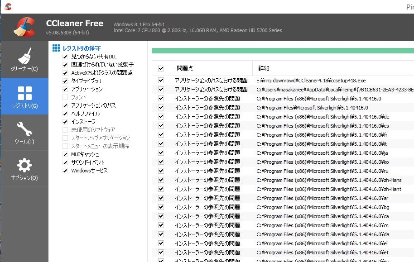Uncheck row for Silverlight\5.1.40416.0\ja

point(161,153)
